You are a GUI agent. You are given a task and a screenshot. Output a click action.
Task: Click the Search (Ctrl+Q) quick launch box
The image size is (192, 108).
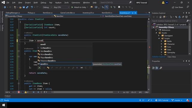(x=116, y=2)
